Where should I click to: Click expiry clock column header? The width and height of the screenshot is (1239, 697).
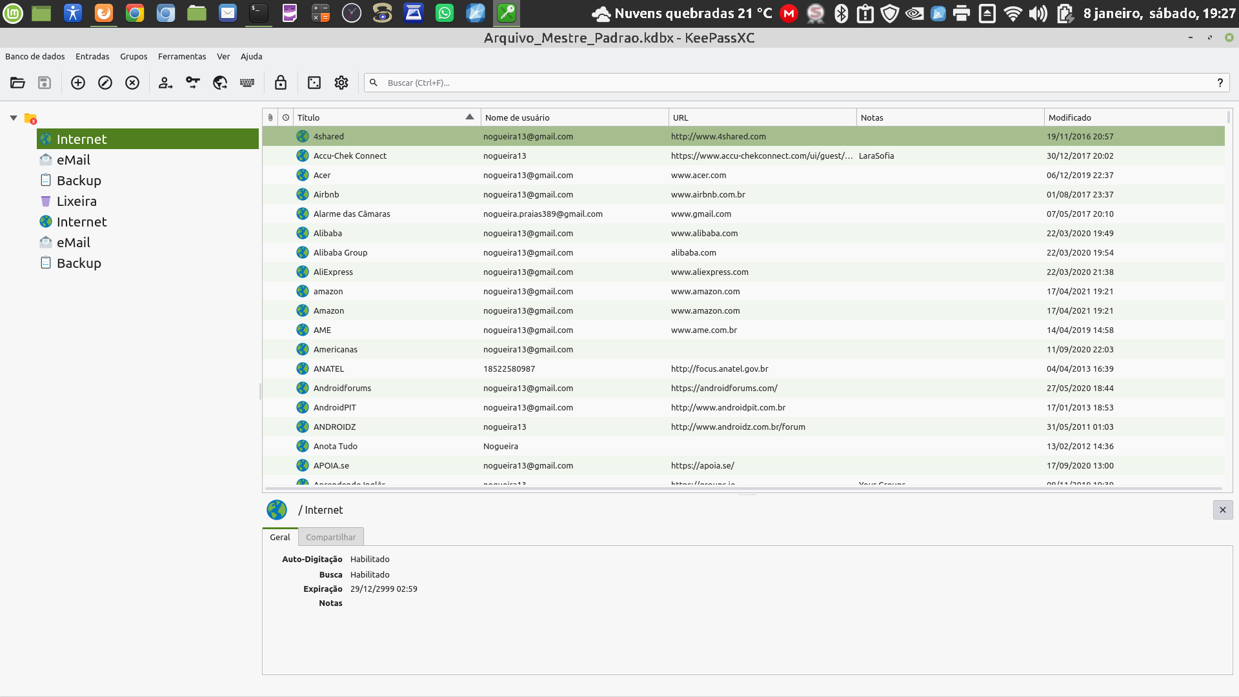point(286,117)
